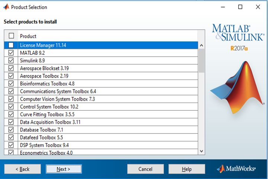Click the scrollbar down arrow
This screenshot has height=179, width=268.
tap(201, 151)
